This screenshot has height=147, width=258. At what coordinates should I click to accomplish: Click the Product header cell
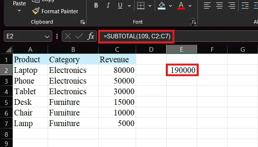(30, 59)
